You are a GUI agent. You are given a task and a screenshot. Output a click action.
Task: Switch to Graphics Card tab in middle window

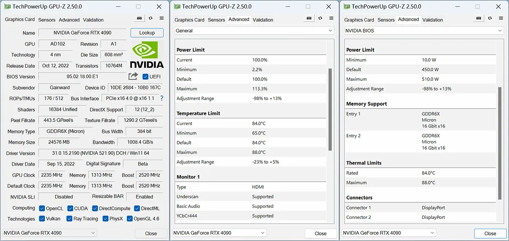(x=190, y=20)
